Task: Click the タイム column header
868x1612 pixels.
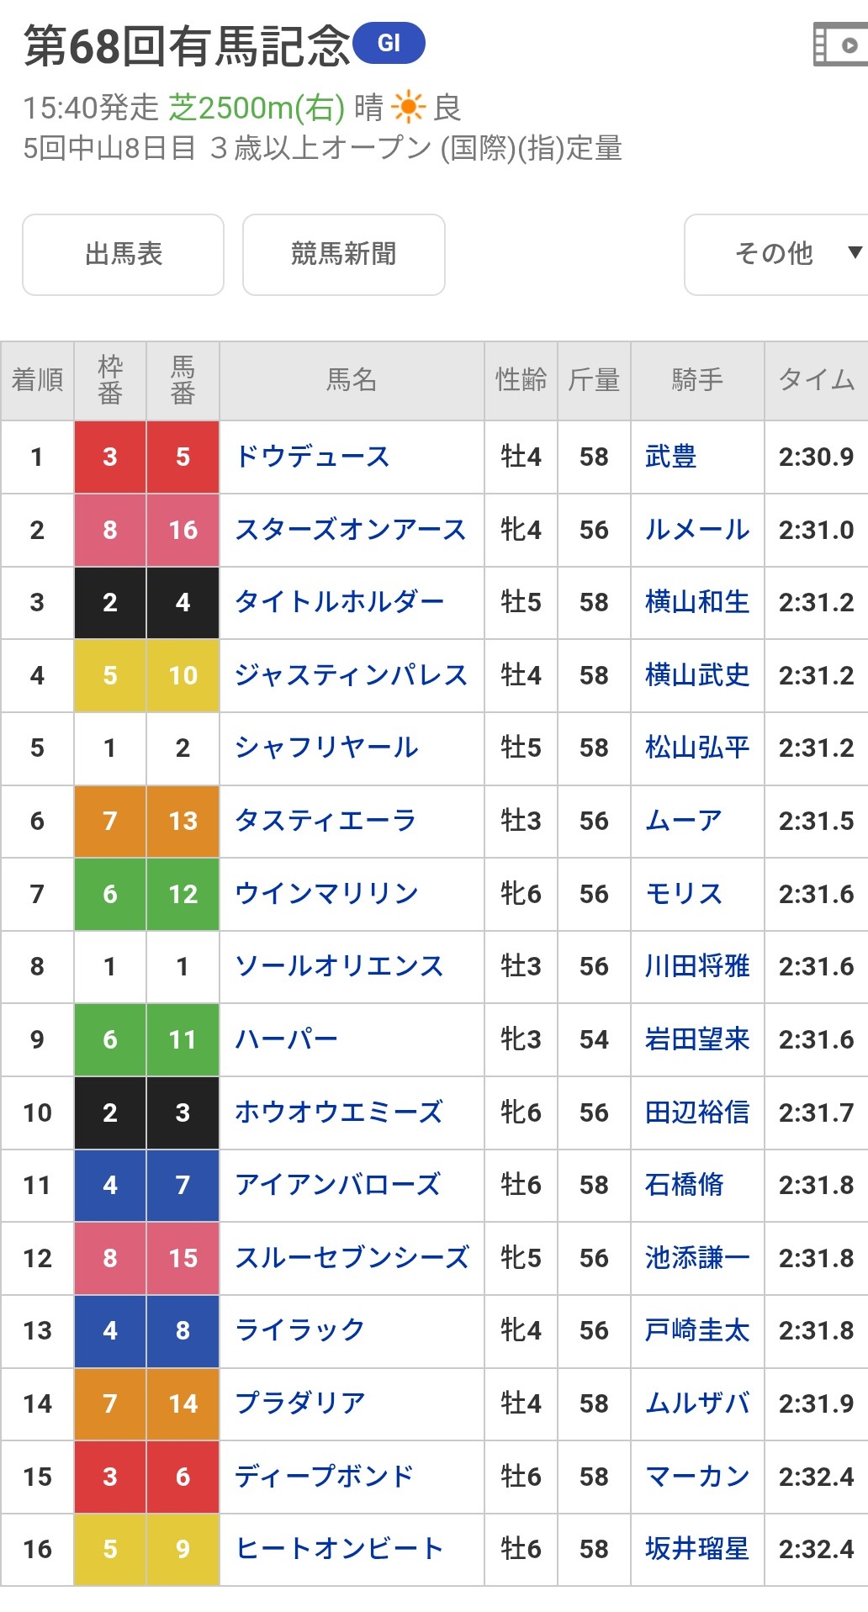Action: [815, 380]
